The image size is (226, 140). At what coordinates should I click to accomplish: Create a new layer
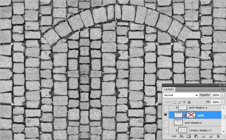[x=211, y=136]
